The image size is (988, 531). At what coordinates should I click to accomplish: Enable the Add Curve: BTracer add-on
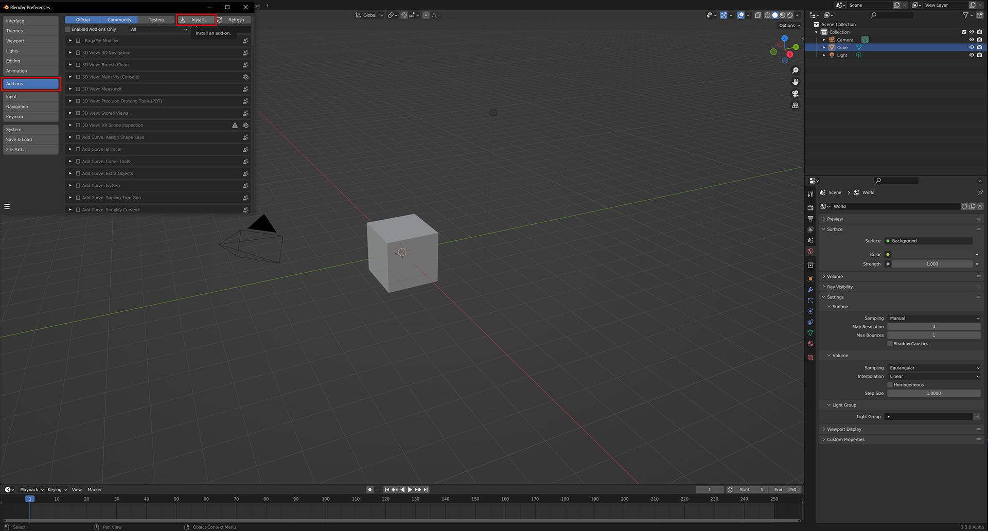coord(78,149)
